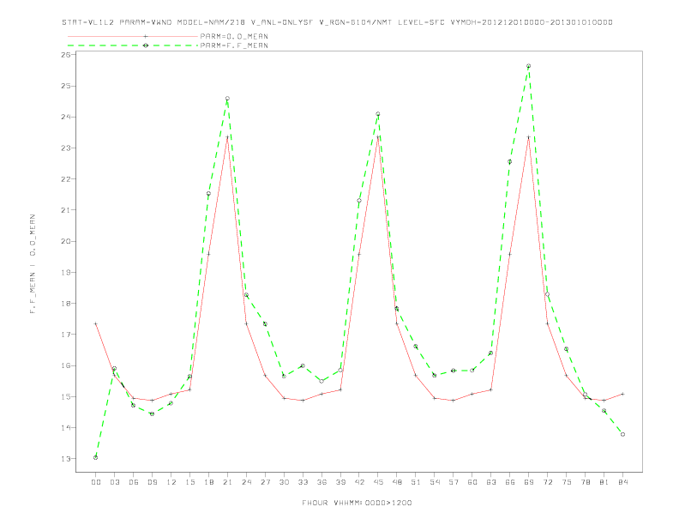Viewport: 679px width, 525px height.
Task: Click the y-axis label F.F_MEAN | O.O_MEAN
Action: point(33,264)
